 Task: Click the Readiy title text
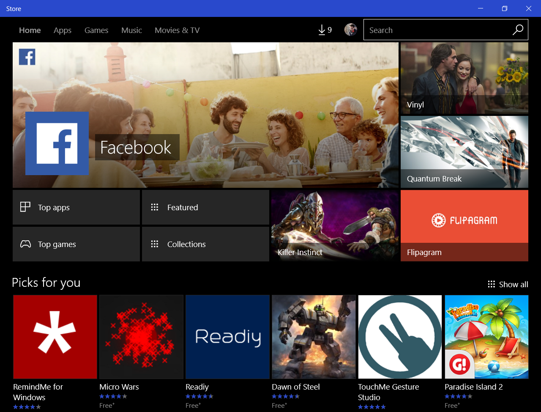tap(197, 387)
